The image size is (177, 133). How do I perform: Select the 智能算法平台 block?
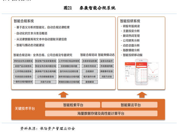(x=129, y=105)
